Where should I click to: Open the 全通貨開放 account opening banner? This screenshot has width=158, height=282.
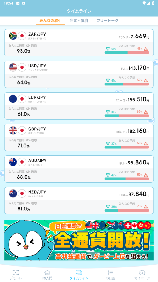click(79, 240)
